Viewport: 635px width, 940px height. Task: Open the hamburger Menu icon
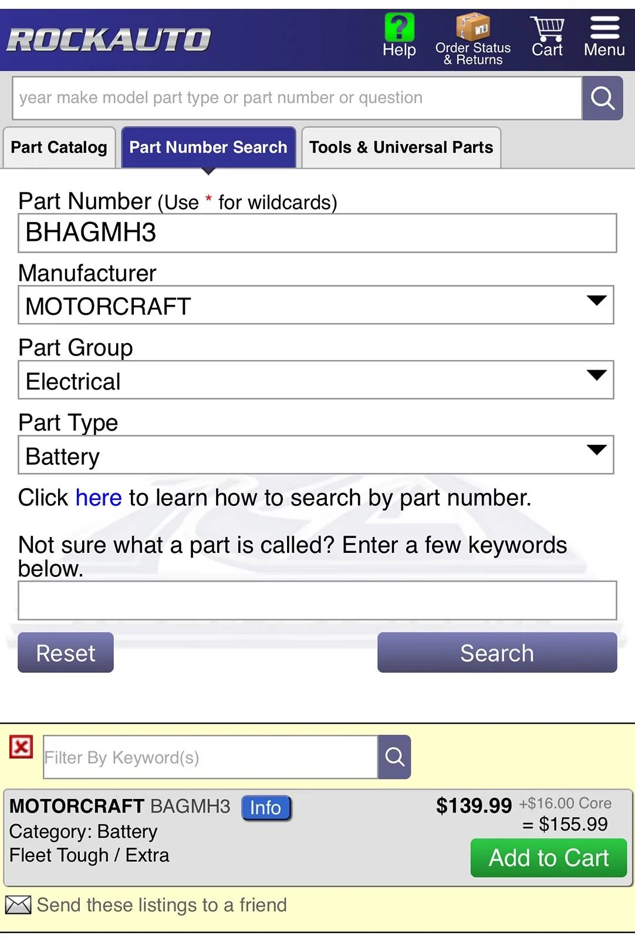604,27
